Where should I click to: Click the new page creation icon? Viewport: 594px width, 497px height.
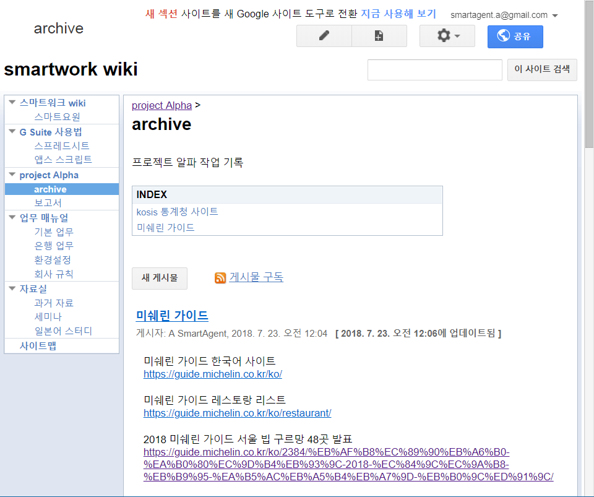tap(379, 35)
